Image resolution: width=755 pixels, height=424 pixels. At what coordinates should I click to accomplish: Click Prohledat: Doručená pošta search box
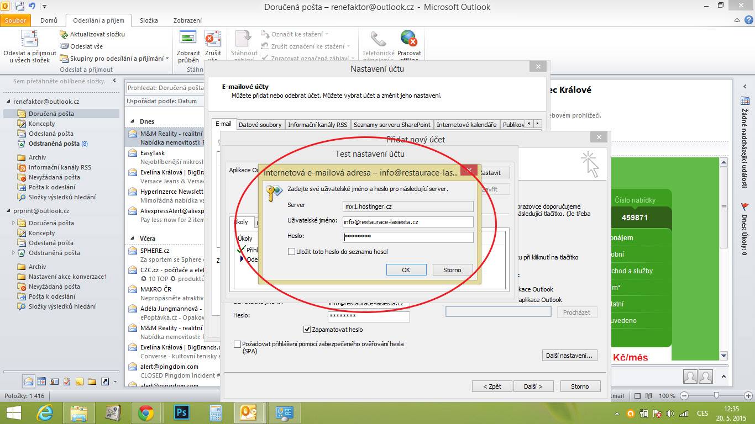pos(165,88)
